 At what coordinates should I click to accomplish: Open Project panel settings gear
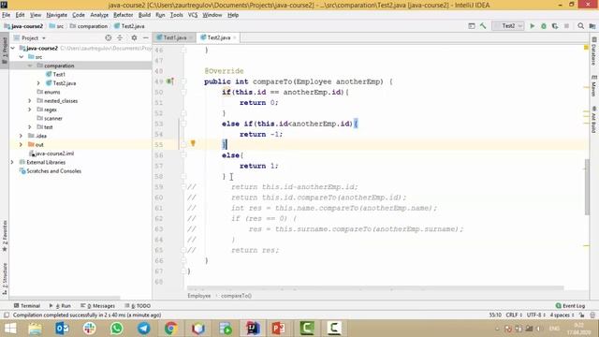134,37
